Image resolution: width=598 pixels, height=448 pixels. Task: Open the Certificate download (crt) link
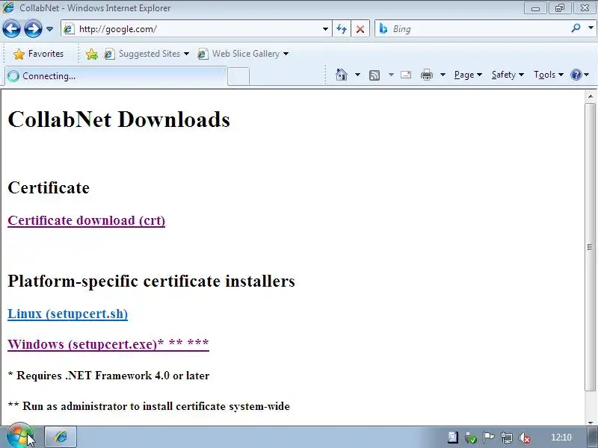click(86, 220)
